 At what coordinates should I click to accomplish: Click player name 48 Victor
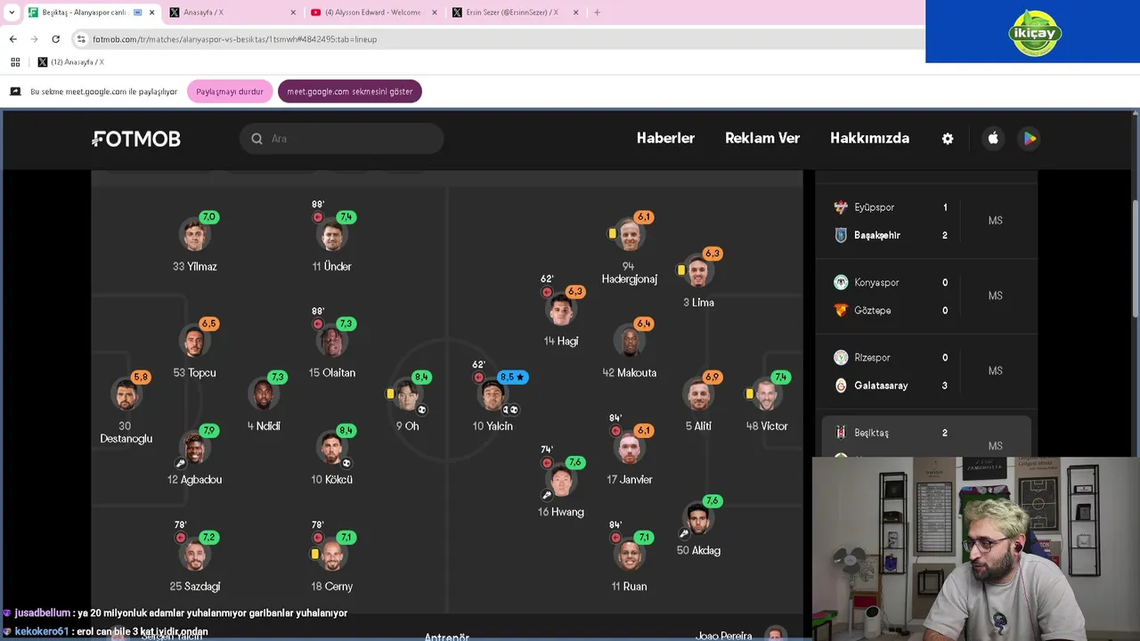tap(767, 426)
